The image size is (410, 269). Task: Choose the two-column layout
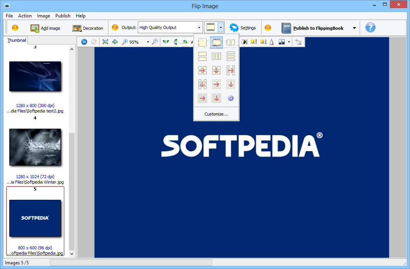230,42
